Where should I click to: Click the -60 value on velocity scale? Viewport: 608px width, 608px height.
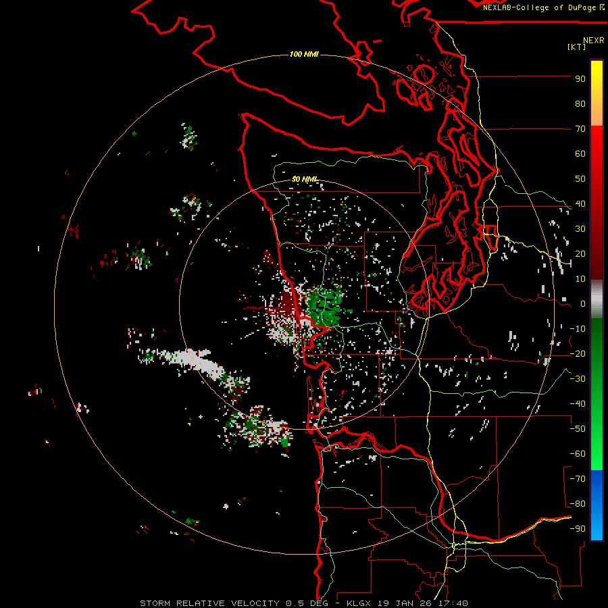(x=578, y=454)
